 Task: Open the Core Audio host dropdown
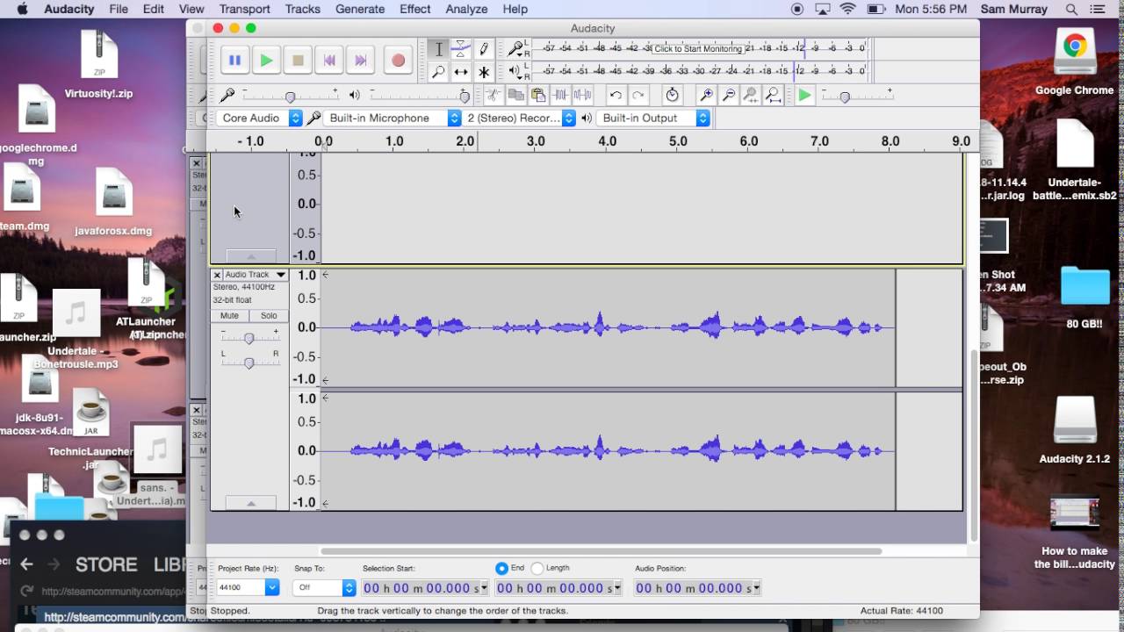[x=260, y=118]
